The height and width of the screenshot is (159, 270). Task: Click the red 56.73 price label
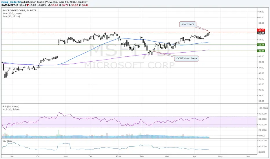261,30
